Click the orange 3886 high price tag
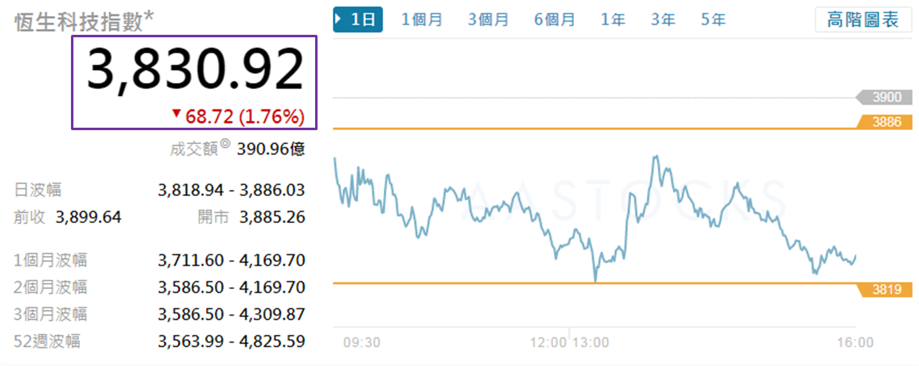Image resolution: width=919 pixels, height=366 pixels. tap(887, 122)
